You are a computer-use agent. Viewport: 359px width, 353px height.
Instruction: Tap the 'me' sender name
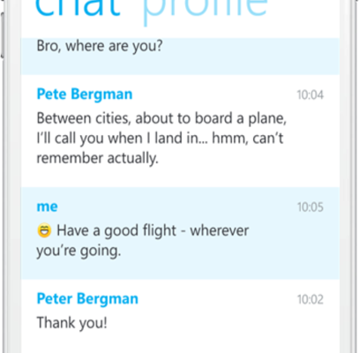tap(47, 207)
